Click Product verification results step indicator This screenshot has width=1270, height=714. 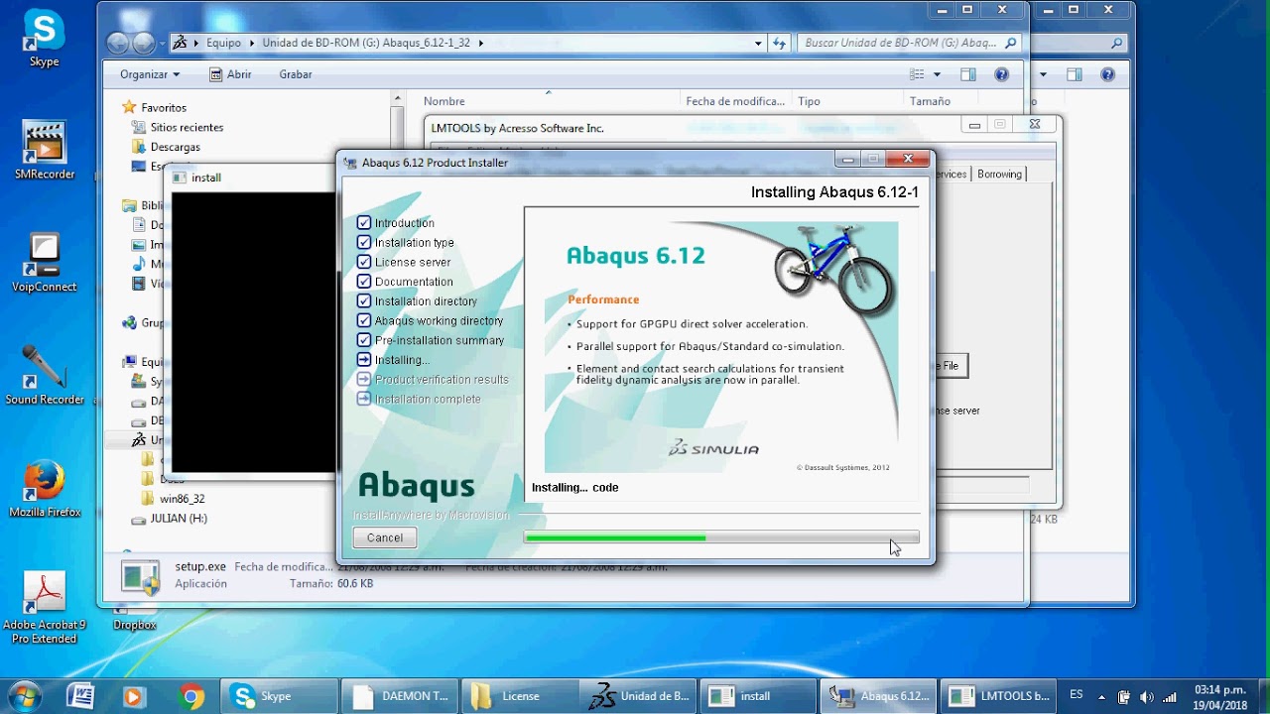pos(363,379)
